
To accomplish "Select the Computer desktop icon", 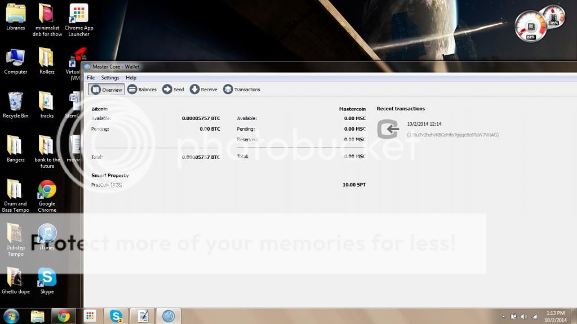I will point(15,61).
